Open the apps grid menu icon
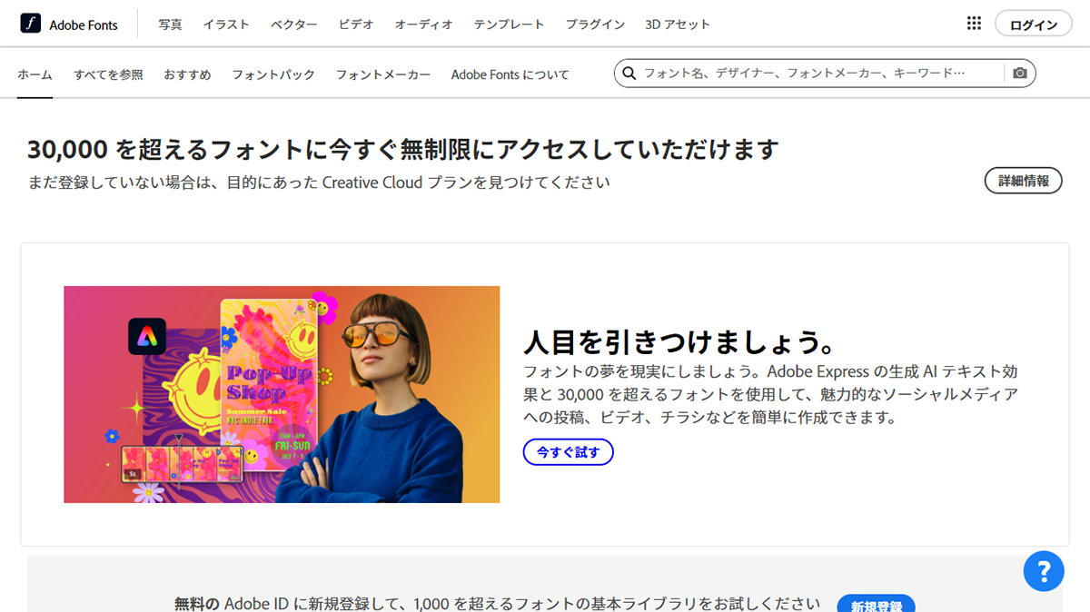1090x612 pixels. click(974, 24)
